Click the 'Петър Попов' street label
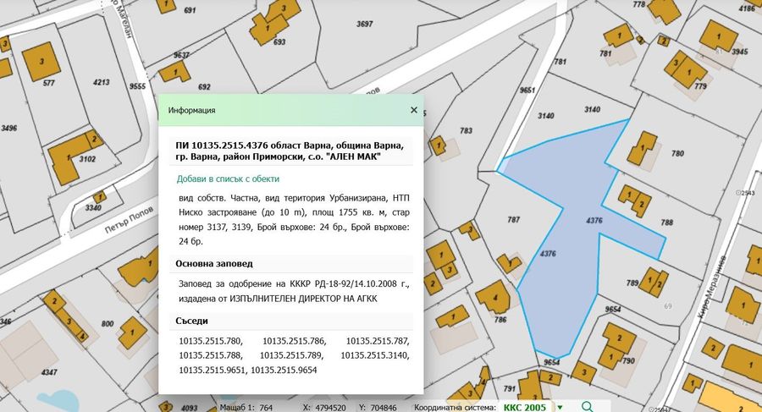This screenshot has height=412, width=762. click(130, 219)
